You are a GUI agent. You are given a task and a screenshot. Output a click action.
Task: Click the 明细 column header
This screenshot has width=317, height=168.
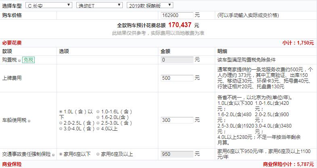click(x=222, y=51)
